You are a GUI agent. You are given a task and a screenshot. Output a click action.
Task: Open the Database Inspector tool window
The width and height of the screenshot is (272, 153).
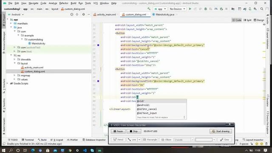tap(94, 140)
